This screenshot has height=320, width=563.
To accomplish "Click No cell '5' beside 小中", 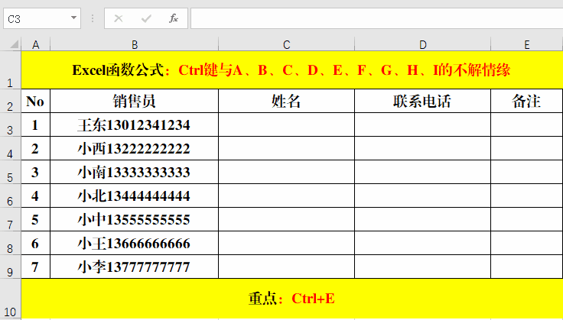I will (x=35, y=219).
